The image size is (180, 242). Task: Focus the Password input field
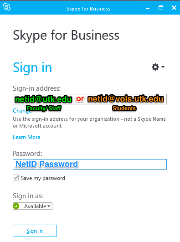pyautogui.click(x=90, y=164)
